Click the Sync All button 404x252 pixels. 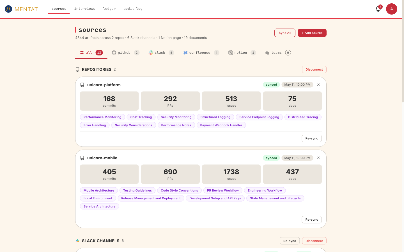[x=285, y=33]
